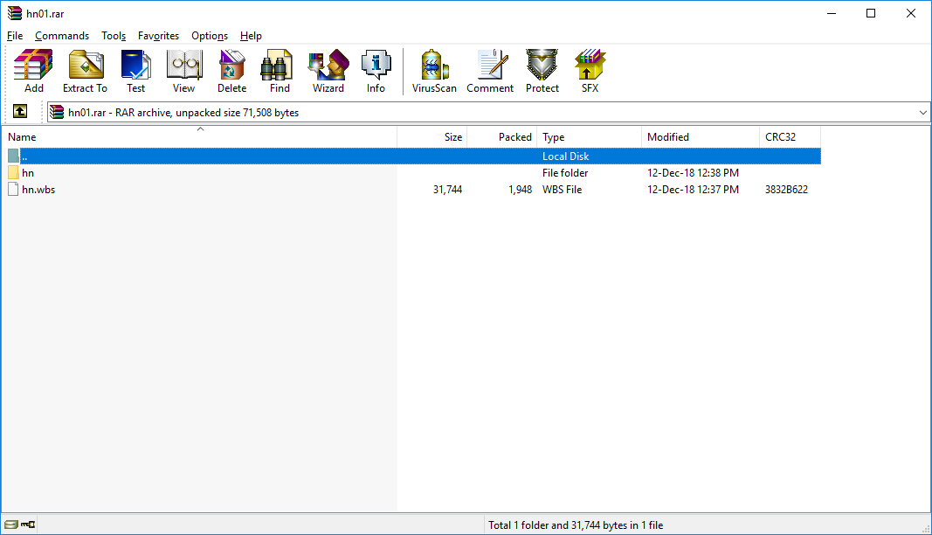Screen dimensions: 932x535
Task: Run the Test archive tool
Action: [135, 71]
